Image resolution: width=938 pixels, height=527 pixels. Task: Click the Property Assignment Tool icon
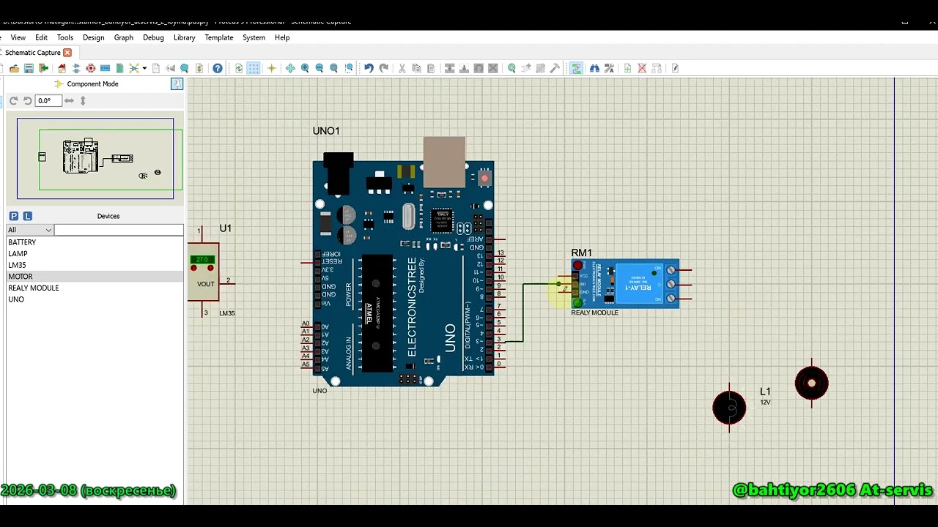click(609, 68)
